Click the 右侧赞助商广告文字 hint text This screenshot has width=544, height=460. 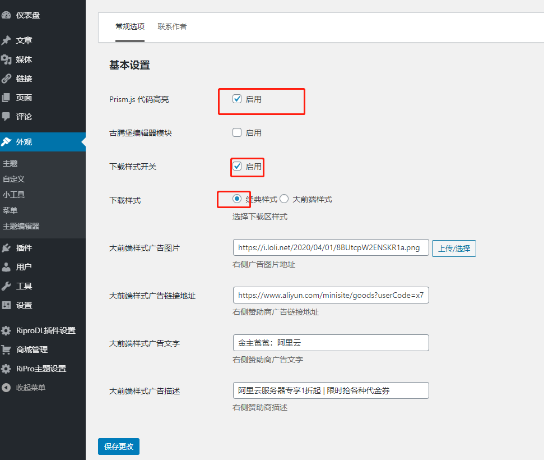tap(267, 360)
